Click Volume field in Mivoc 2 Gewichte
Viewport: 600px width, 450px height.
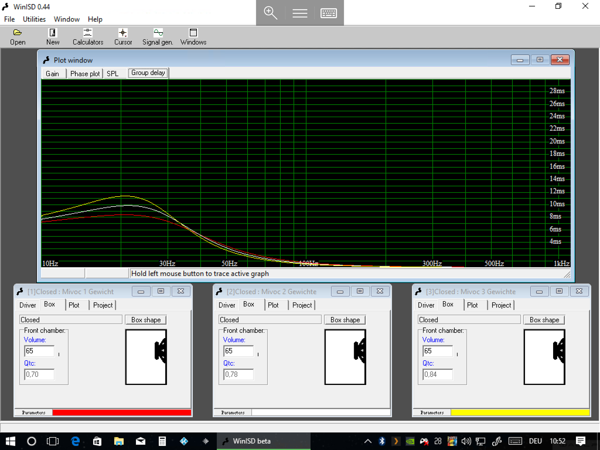point(238,351)
